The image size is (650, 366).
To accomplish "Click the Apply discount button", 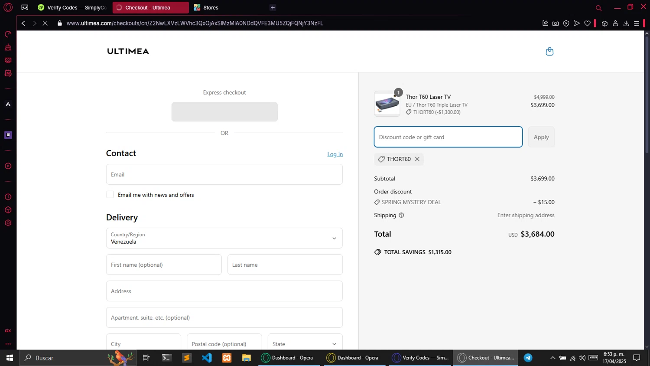I will pyautogui.click(x=541, y=137).
